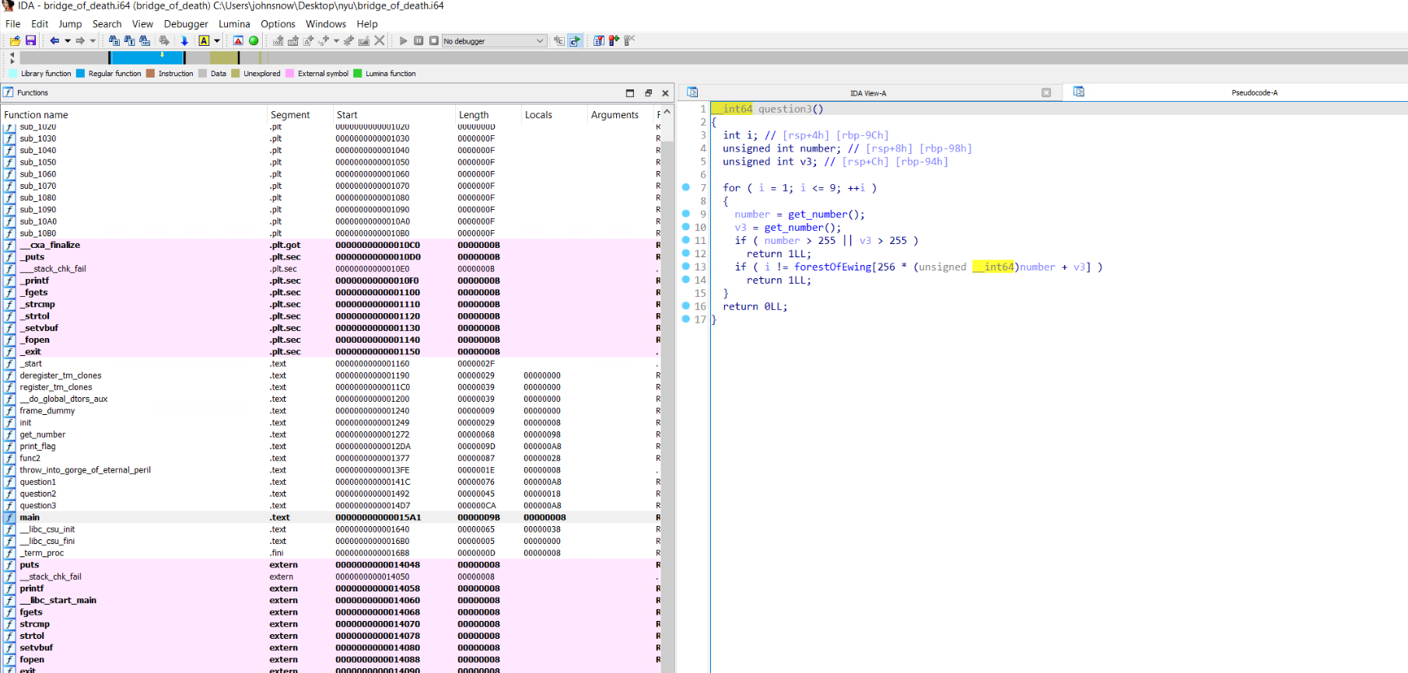Sort by the Length column header
Screen dimensions: 1408x673
489,115
